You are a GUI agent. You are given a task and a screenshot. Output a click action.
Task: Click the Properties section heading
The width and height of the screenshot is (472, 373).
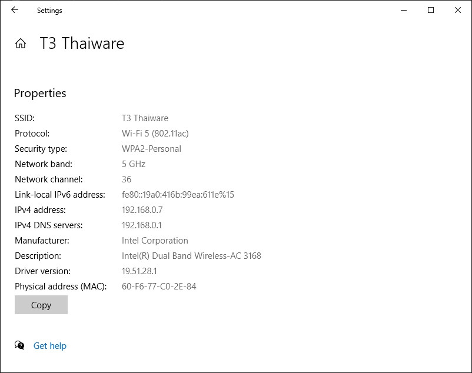tap(40, 93)
